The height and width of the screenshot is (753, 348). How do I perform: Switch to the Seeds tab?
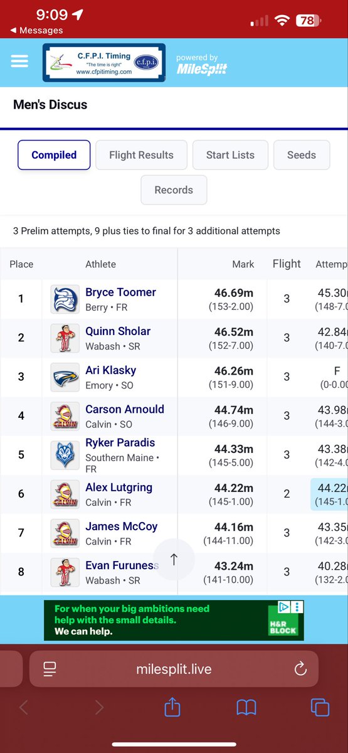click(x=302, y=155)
